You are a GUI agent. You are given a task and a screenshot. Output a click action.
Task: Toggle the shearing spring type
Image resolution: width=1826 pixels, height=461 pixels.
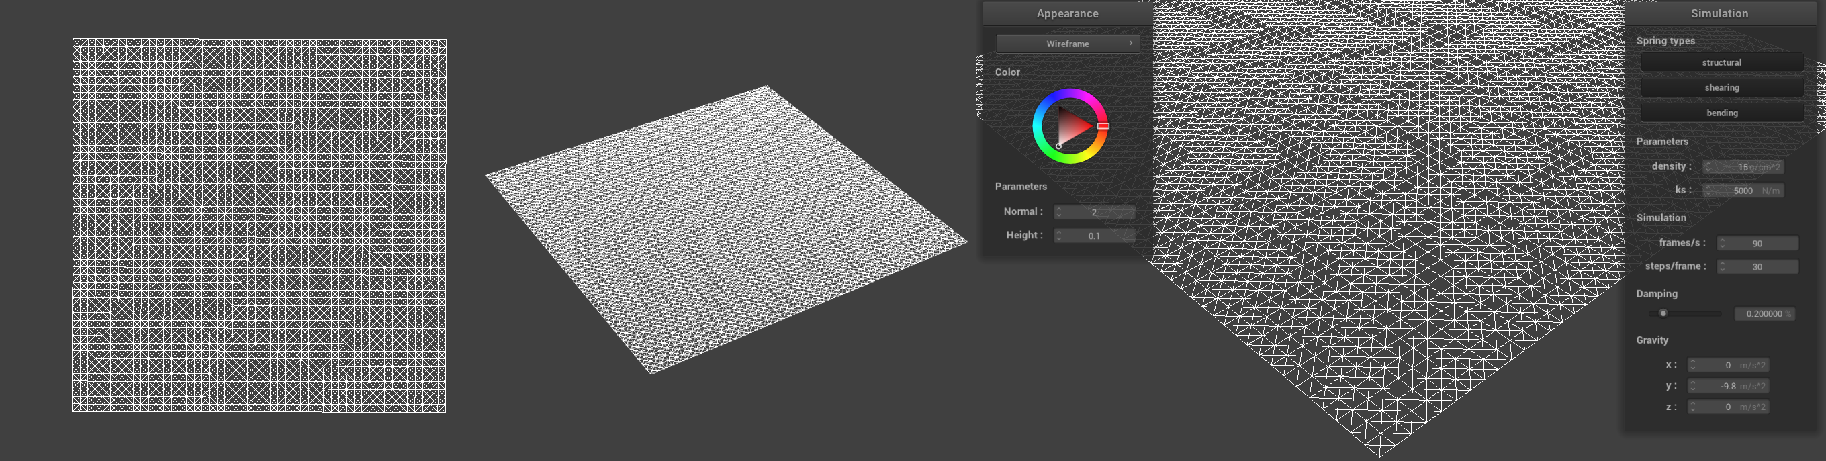(x=1721, y=87)
